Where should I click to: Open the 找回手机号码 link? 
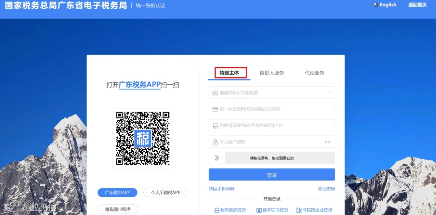click(x=222, y=189)
